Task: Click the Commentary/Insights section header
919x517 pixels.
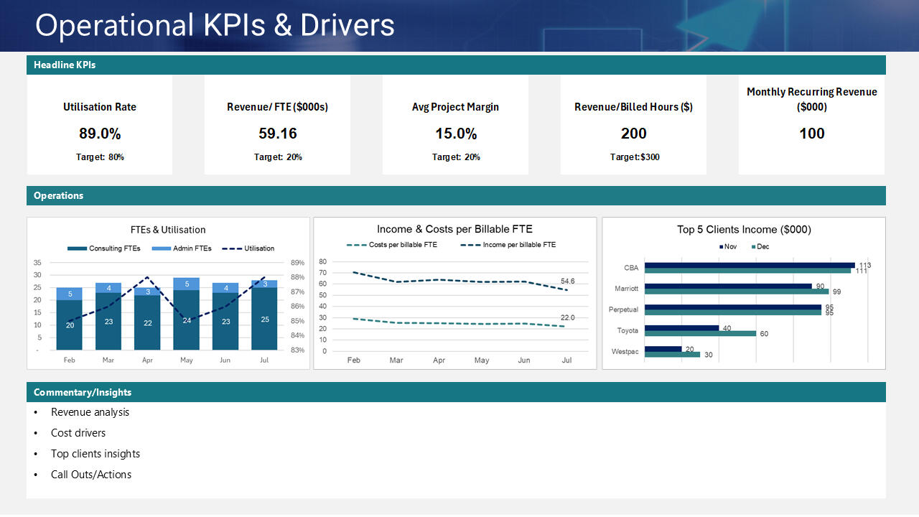Action: [x=83, y=392]
